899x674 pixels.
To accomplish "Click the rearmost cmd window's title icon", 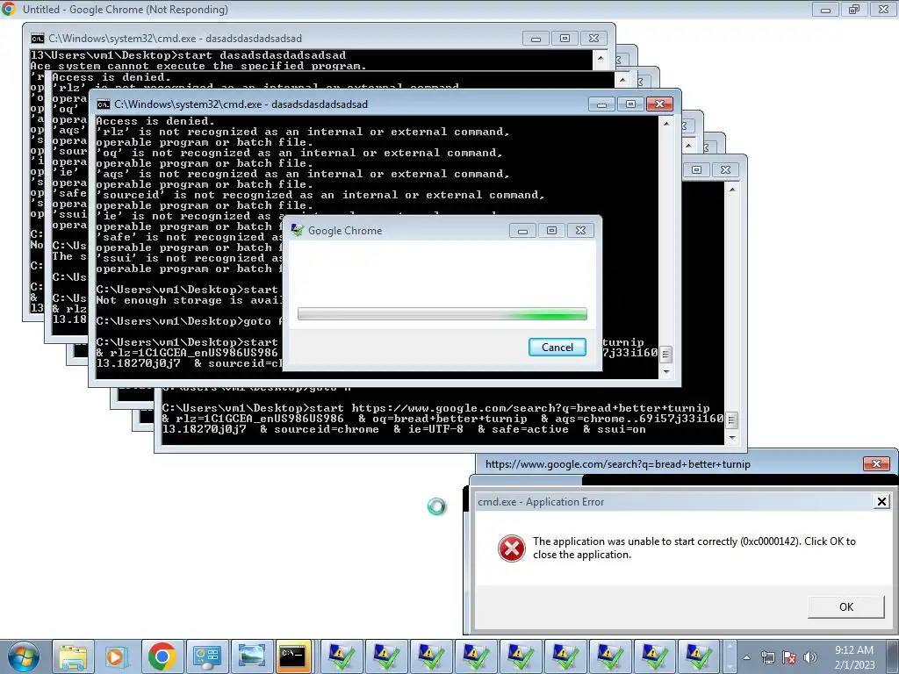I will 37,39.
